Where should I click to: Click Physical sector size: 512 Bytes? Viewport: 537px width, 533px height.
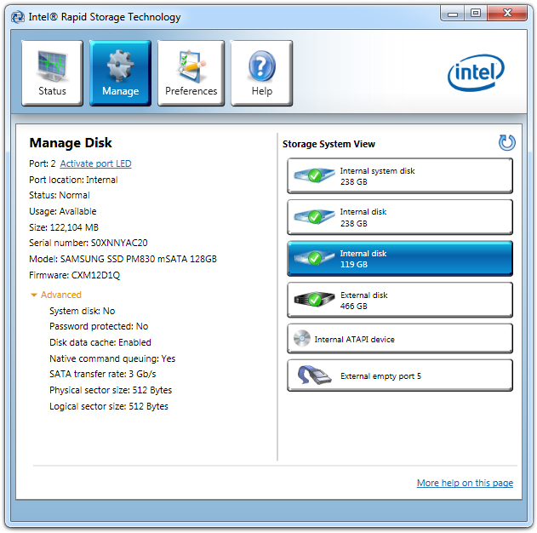click(111, 390)
